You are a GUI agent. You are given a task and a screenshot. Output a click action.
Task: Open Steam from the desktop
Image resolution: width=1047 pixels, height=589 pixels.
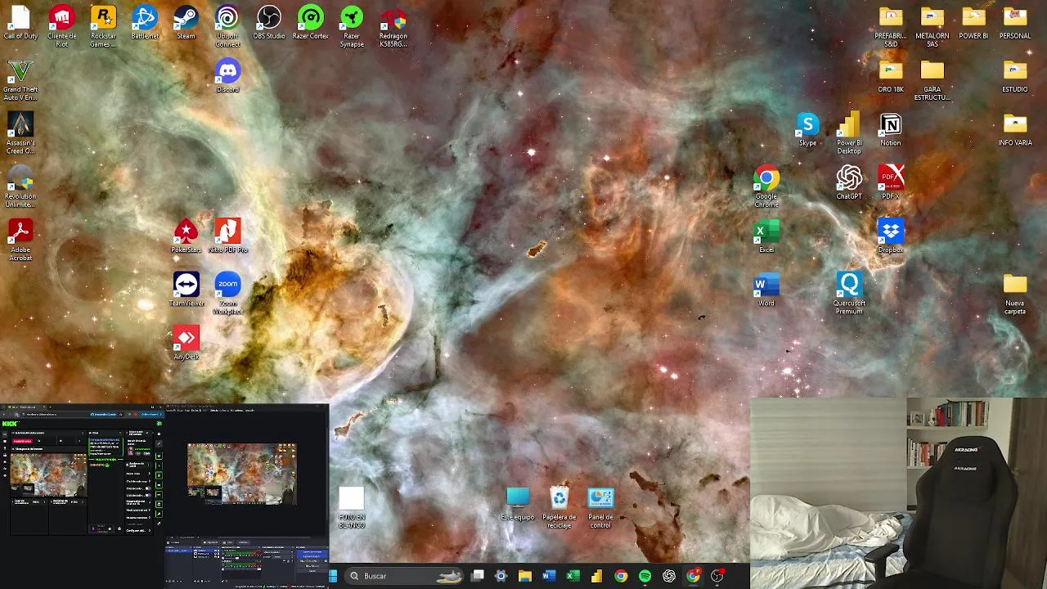(x=186, y=24)
